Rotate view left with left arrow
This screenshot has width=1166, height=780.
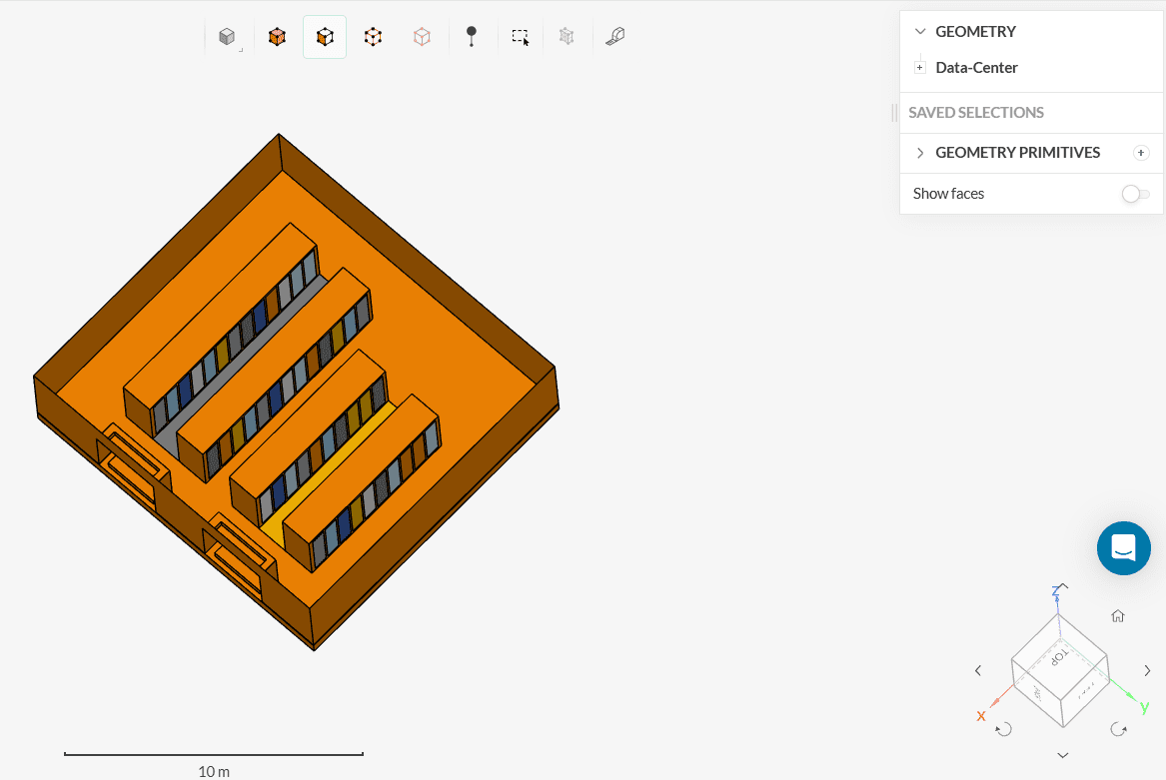[978, 670]
